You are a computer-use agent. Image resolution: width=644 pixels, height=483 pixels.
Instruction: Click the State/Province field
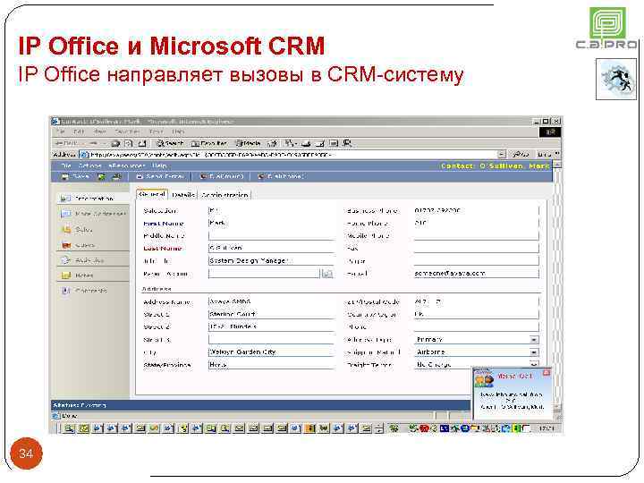[271, 365]
